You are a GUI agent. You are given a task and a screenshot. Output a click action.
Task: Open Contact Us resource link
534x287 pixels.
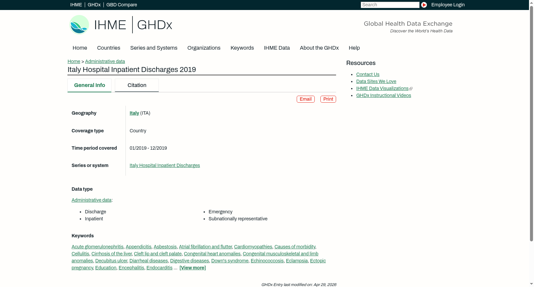368,74
